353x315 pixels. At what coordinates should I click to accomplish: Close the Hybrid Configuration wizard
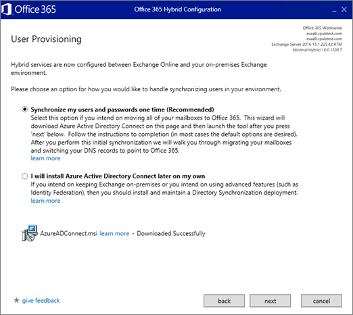[344, 9]
